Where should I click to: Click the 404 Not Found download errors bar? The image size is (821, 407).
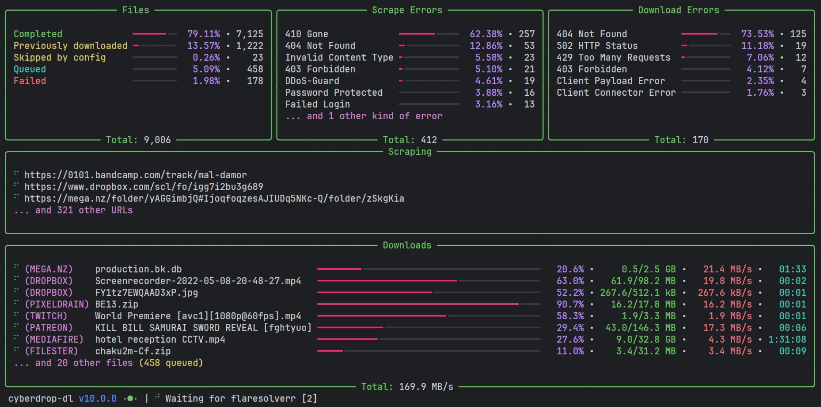tap(705, 34)
